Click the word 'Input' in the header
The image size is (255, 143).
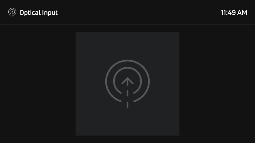click(x=50, y=13)
